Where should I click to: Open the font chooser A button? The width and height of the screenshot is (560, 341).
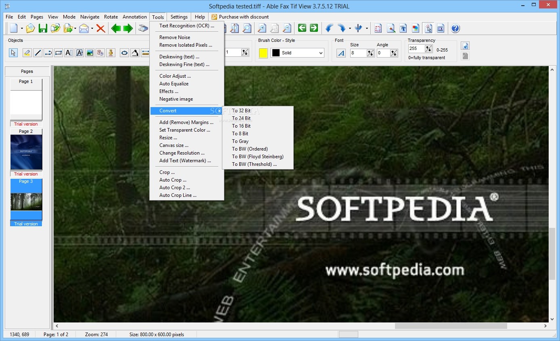341,53
